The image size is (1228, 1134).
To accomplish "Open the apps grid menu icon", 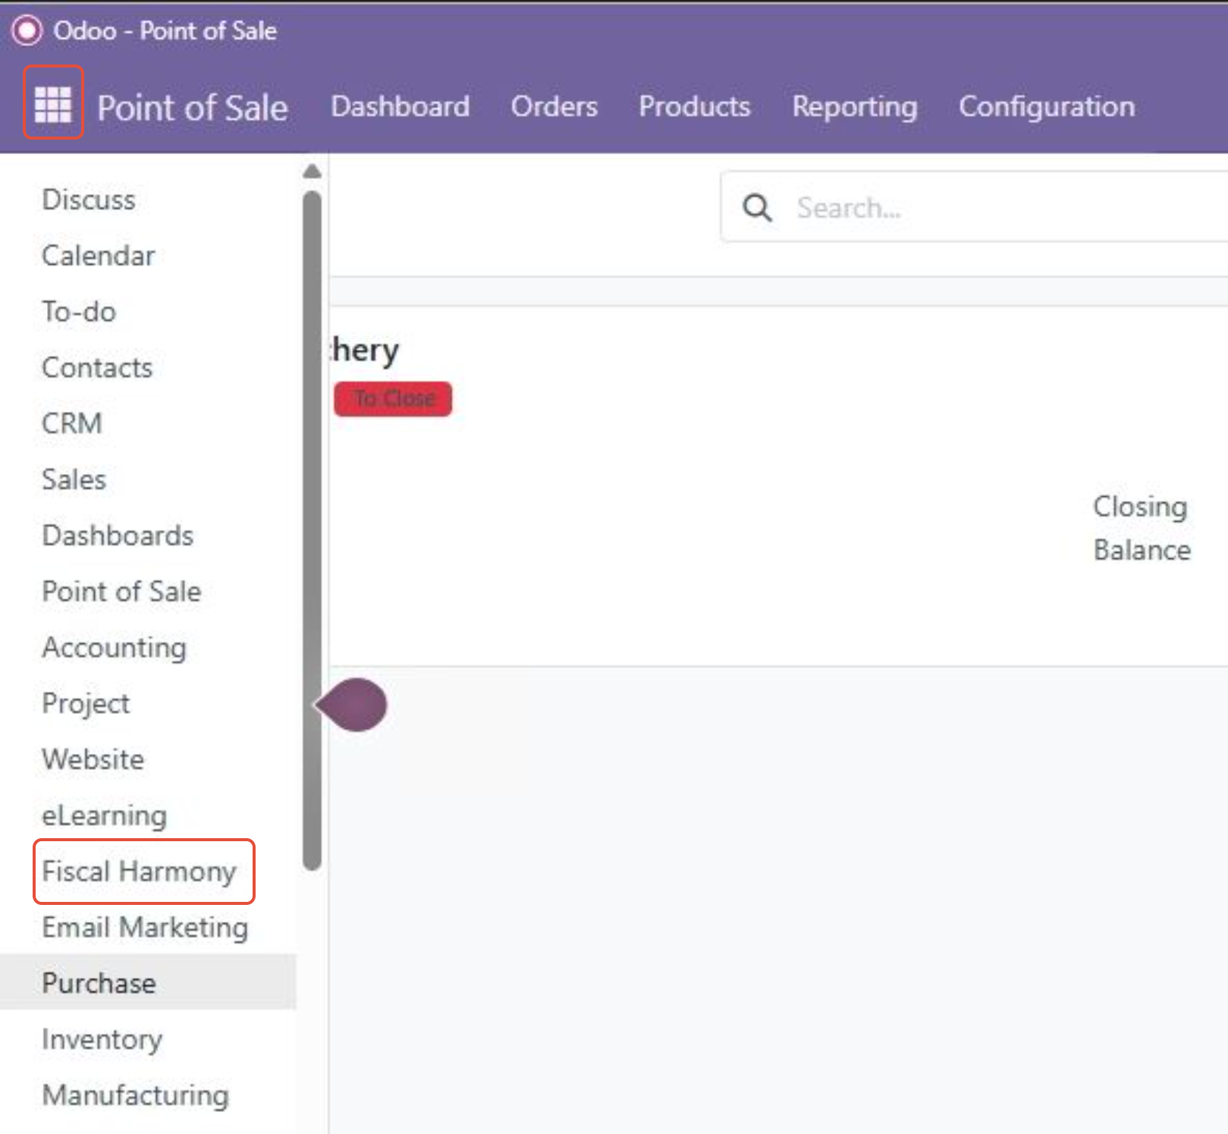I will (53, 103).
